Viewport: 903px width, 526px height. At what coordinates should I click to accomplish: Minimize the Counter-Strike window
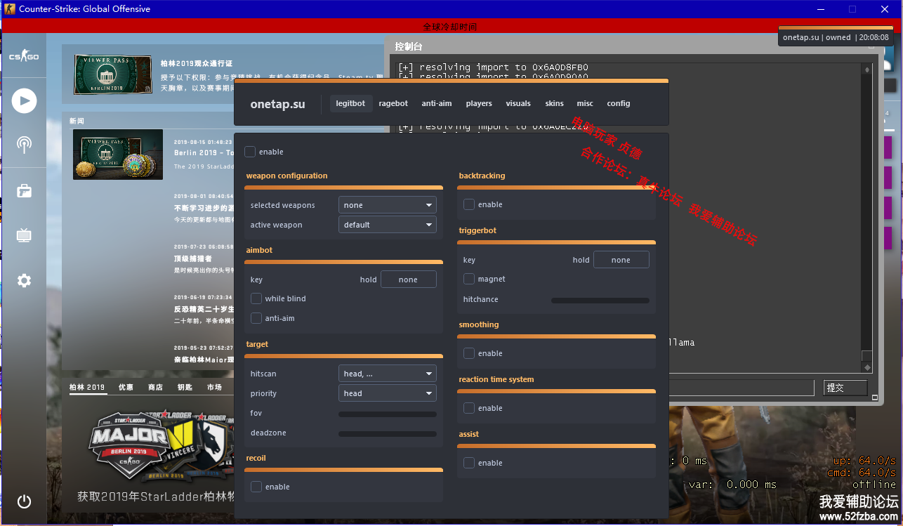pyautogui.click(x=819, y=9)
